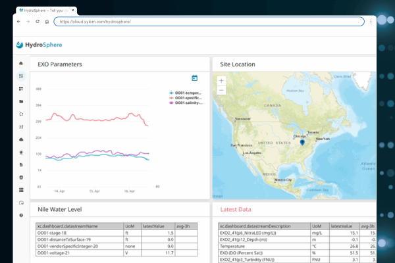
Task: Click the 14. Apr axis label
Action: [x=59, y=191]
